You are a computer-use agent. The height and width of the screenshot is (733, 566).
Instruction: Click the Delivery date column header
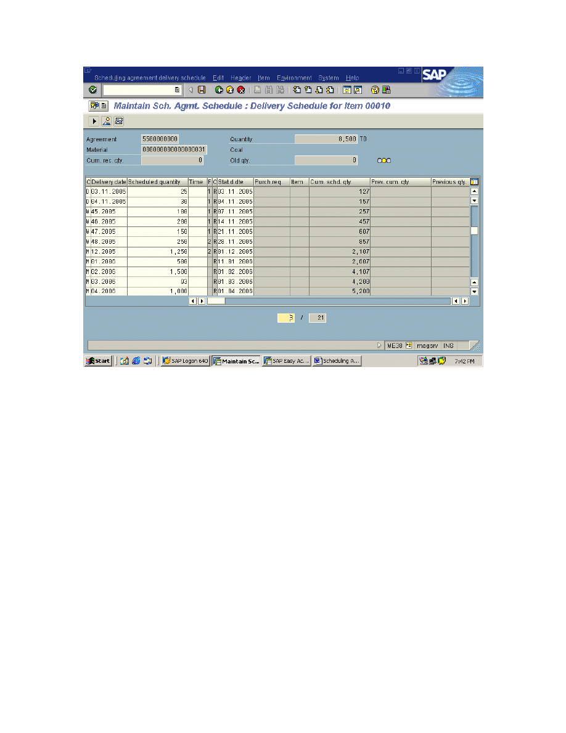pos(109,182)
